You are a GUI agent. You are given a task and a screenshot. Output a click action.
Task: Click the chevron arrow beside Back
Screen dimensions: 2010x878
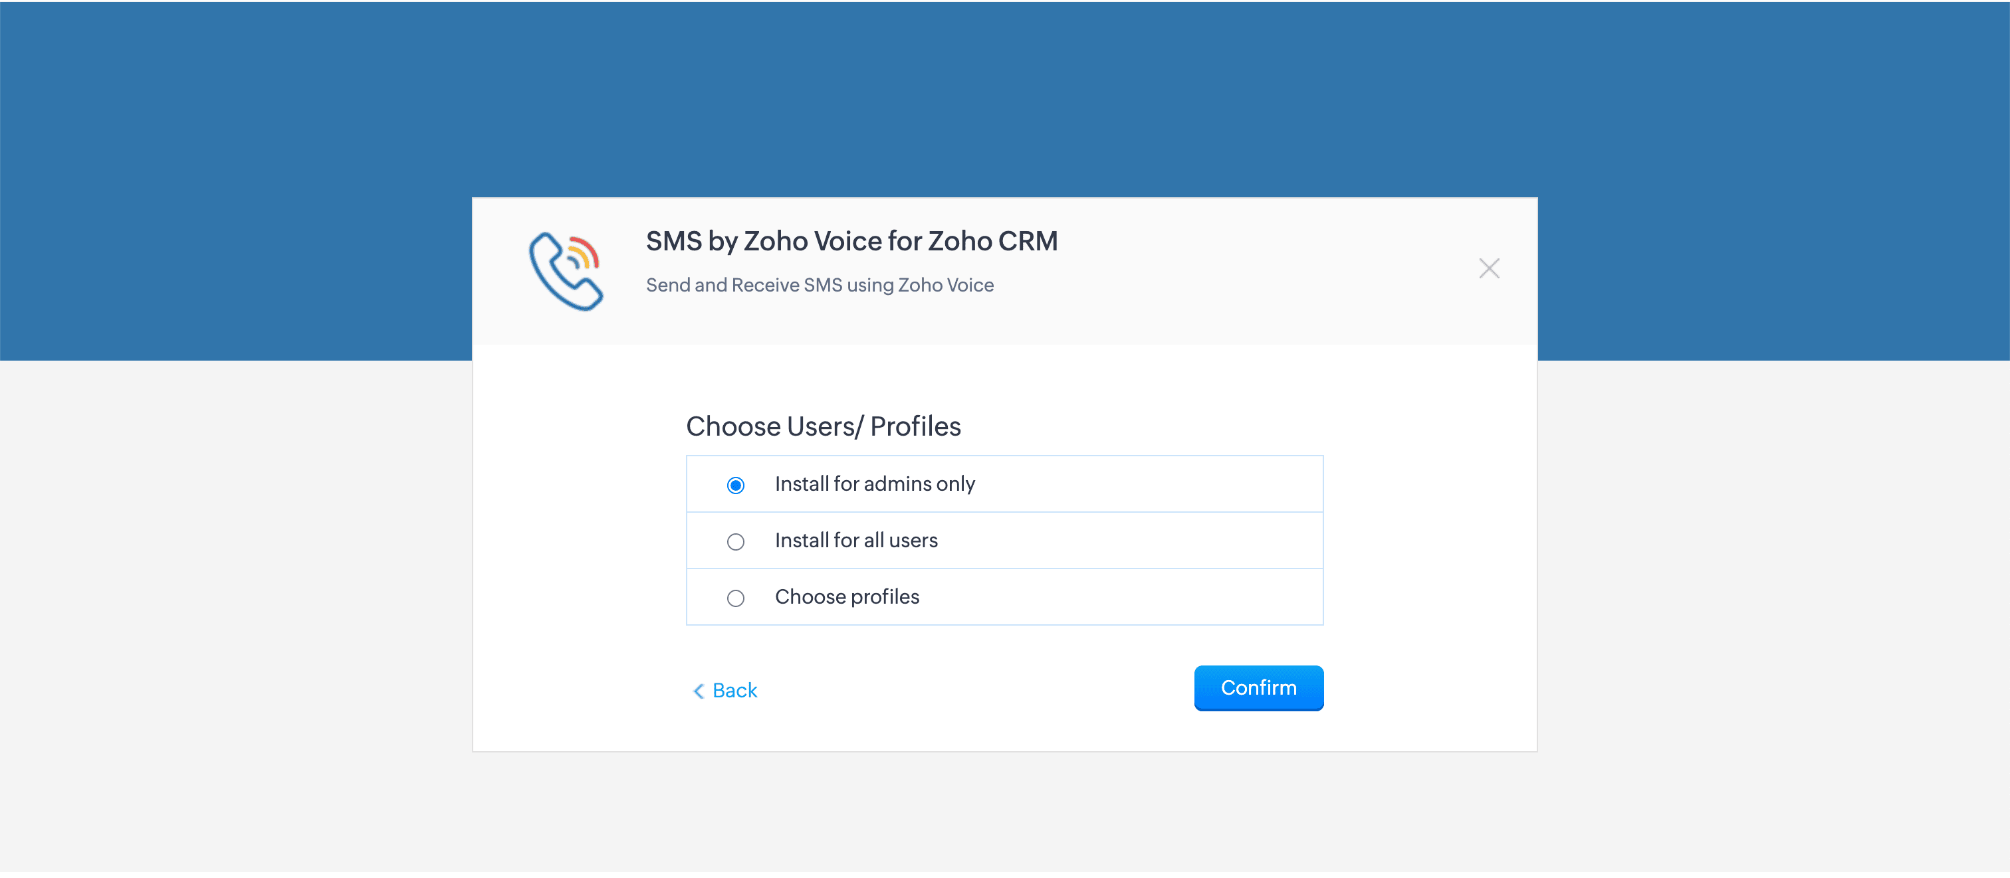(699, 691)
